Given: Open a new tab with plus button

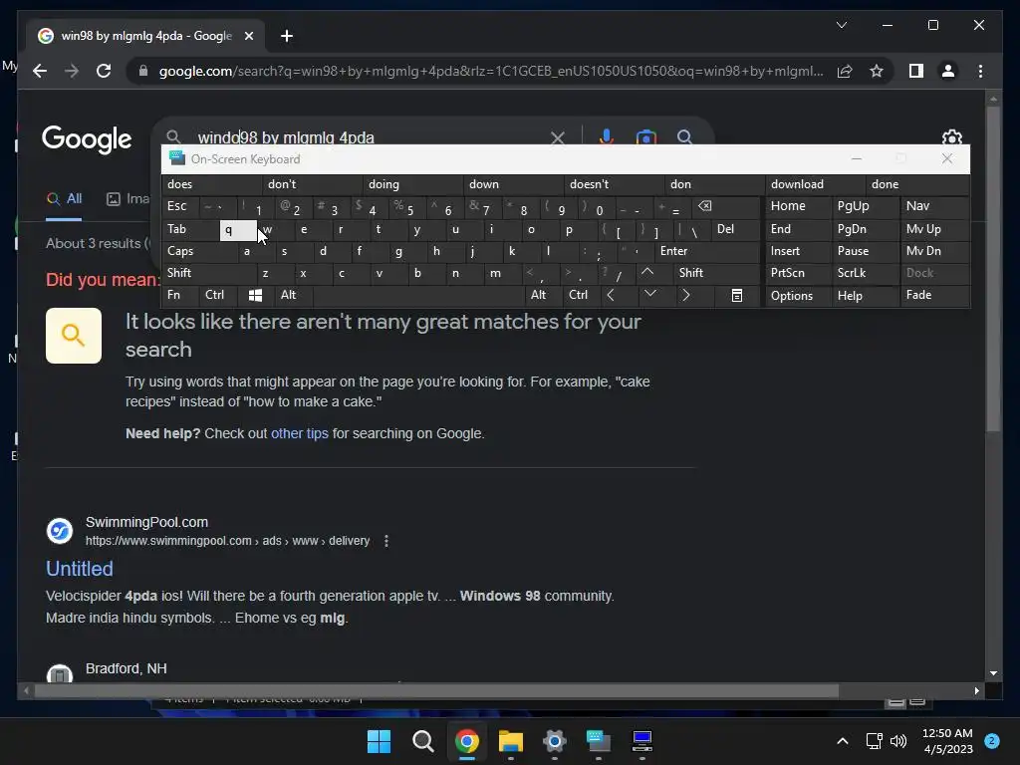Looking at the screenshot, I should (x=287, y=36).
